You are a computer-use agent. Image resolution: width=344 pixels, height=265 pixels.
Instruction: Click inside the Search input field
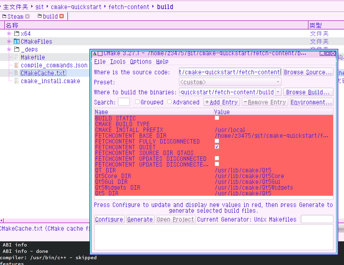click(124, 102)
